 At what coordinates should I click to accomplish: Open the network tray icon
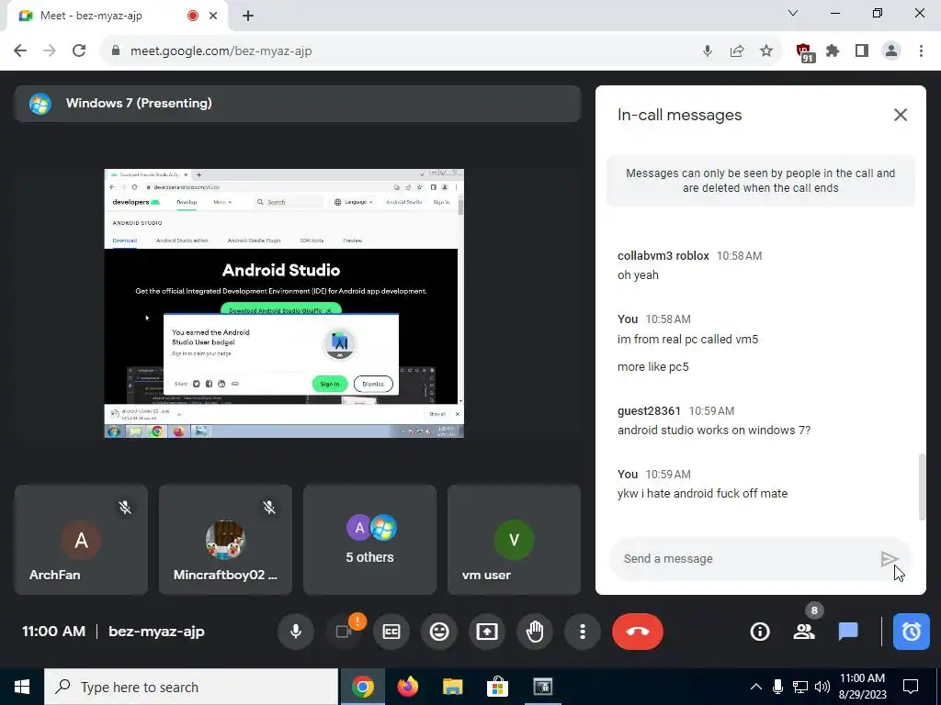click(x=800, y=687)
